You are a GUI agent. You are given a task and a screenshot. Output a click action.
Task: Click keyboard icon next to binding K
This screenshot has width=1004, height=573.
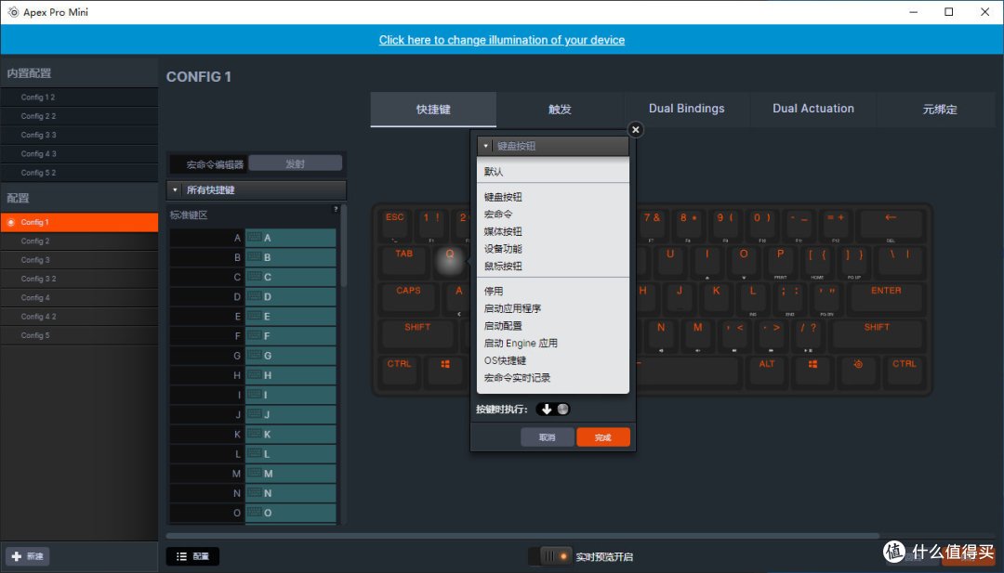[x=254, y=435]
